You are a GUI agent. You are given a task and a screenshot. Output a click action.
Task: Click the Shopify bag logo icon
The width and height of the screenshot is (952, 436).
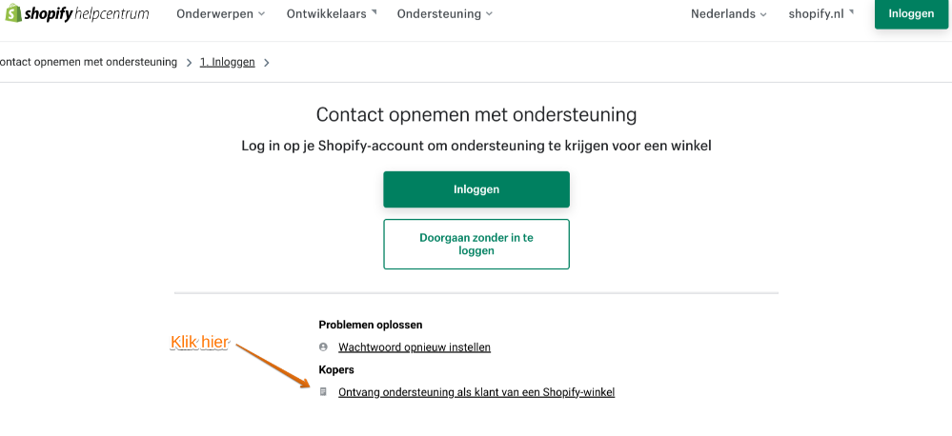click(13, 13)
